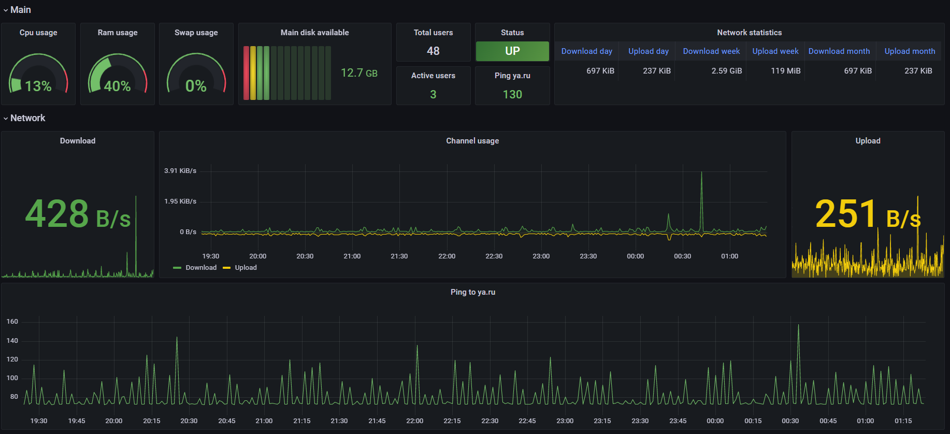Click the yellow Upload legend color swatch
The height and width of the screenshot is (434, 950).
pos(226,268)
